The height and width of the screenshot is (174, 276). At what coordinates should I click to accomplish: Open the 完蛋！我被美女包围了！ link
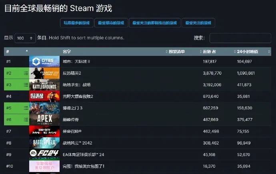click(x=84, y=166)
